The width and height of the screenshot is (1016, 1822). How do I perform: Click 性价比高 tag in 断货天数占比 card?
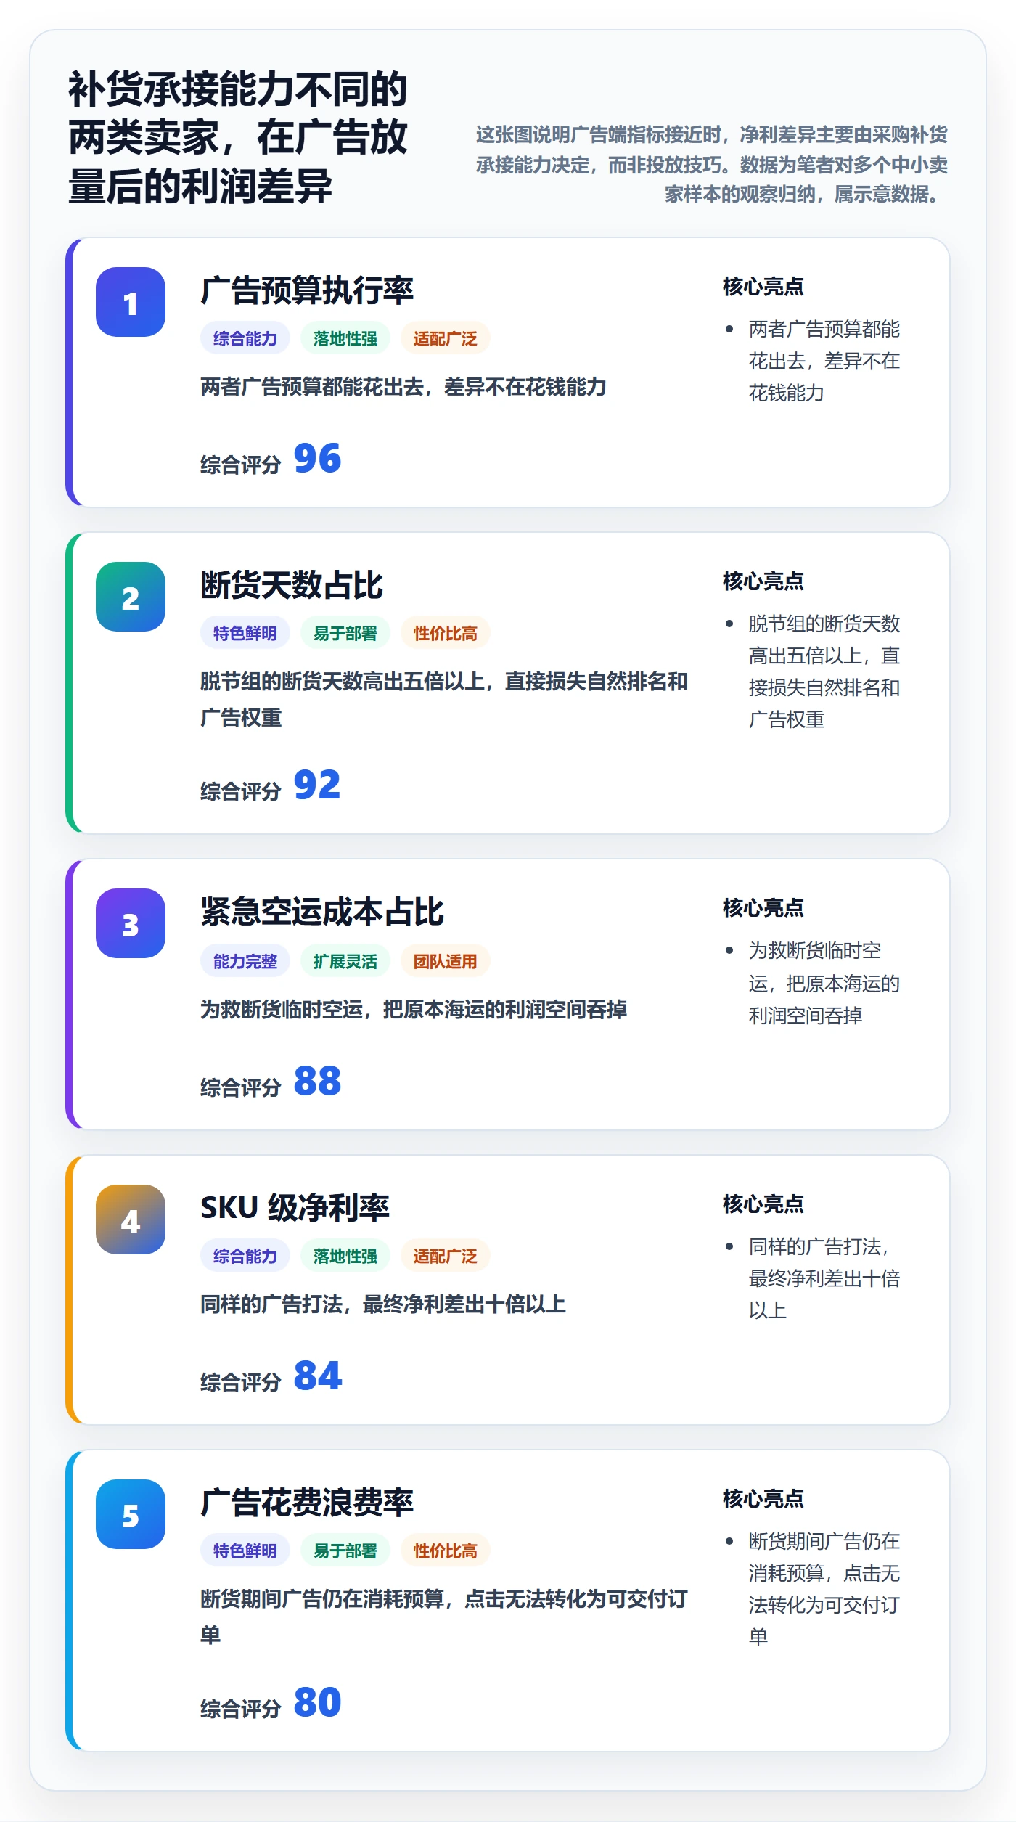point(446,633)
